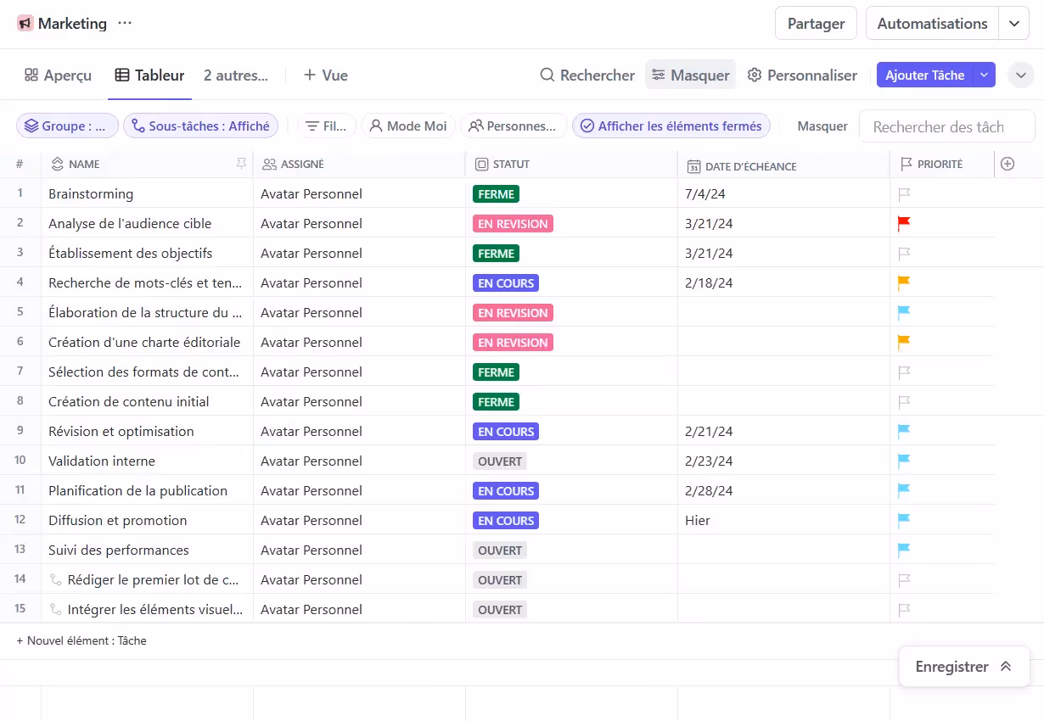Enable Mode Moi filter
Viewport: 1044px width, 721px height.
tap(408, 126)
